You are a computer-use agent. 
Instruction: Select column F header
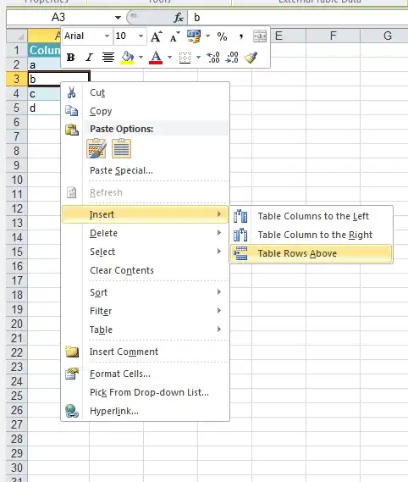pyautogui.click(x=333, y=36)
